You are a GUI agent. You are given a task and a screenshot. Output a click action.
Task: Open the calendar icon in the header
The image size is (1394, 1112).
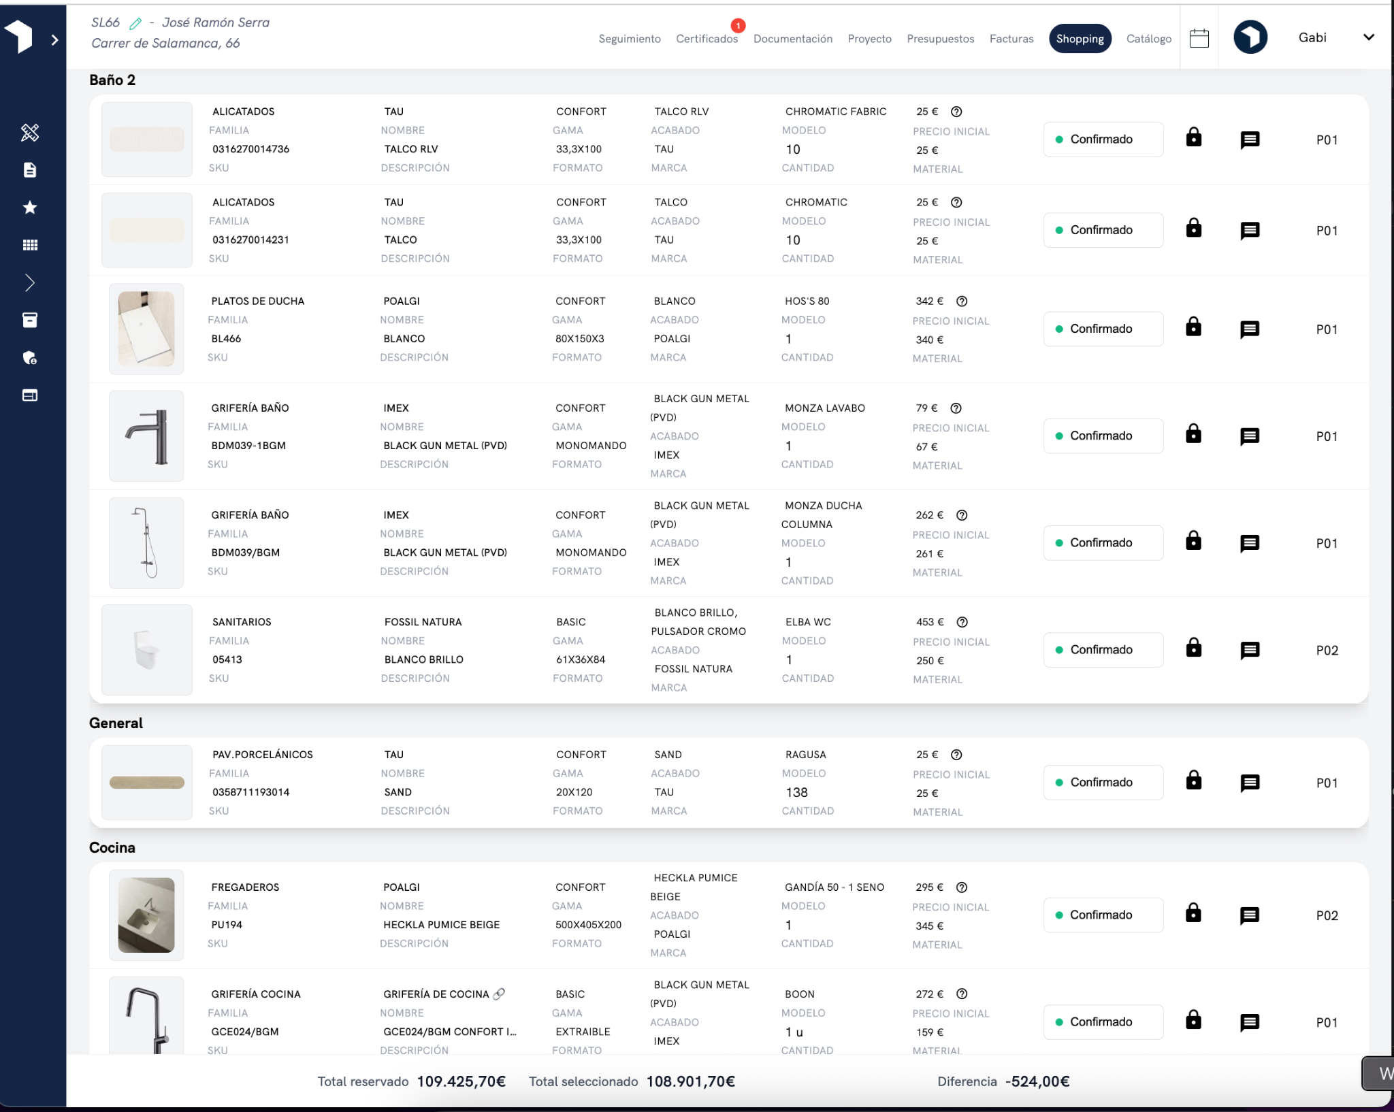point(1199,38)
